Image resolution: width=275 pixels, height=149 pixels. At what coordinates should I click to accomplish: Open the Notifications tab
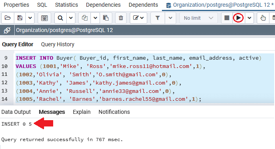coord(114,112)
